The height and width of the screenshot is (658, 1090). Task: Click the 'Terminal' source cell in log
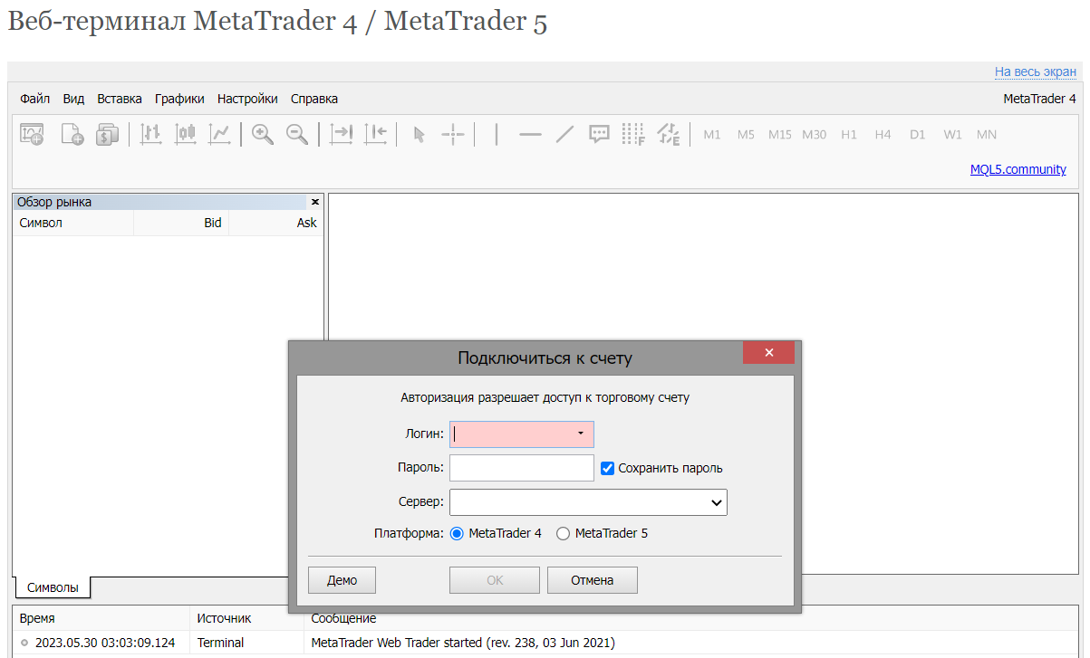(x=220, y=643)
